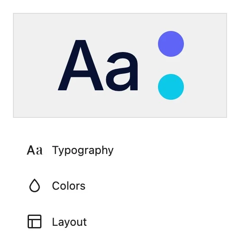
Task: Click the Colors droplet icon
Action: tap(35, 185)
